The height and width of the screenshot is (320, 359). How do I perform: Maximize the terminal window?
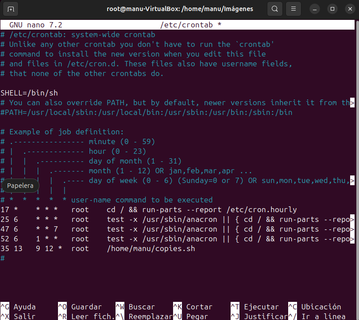click(332, 9)
